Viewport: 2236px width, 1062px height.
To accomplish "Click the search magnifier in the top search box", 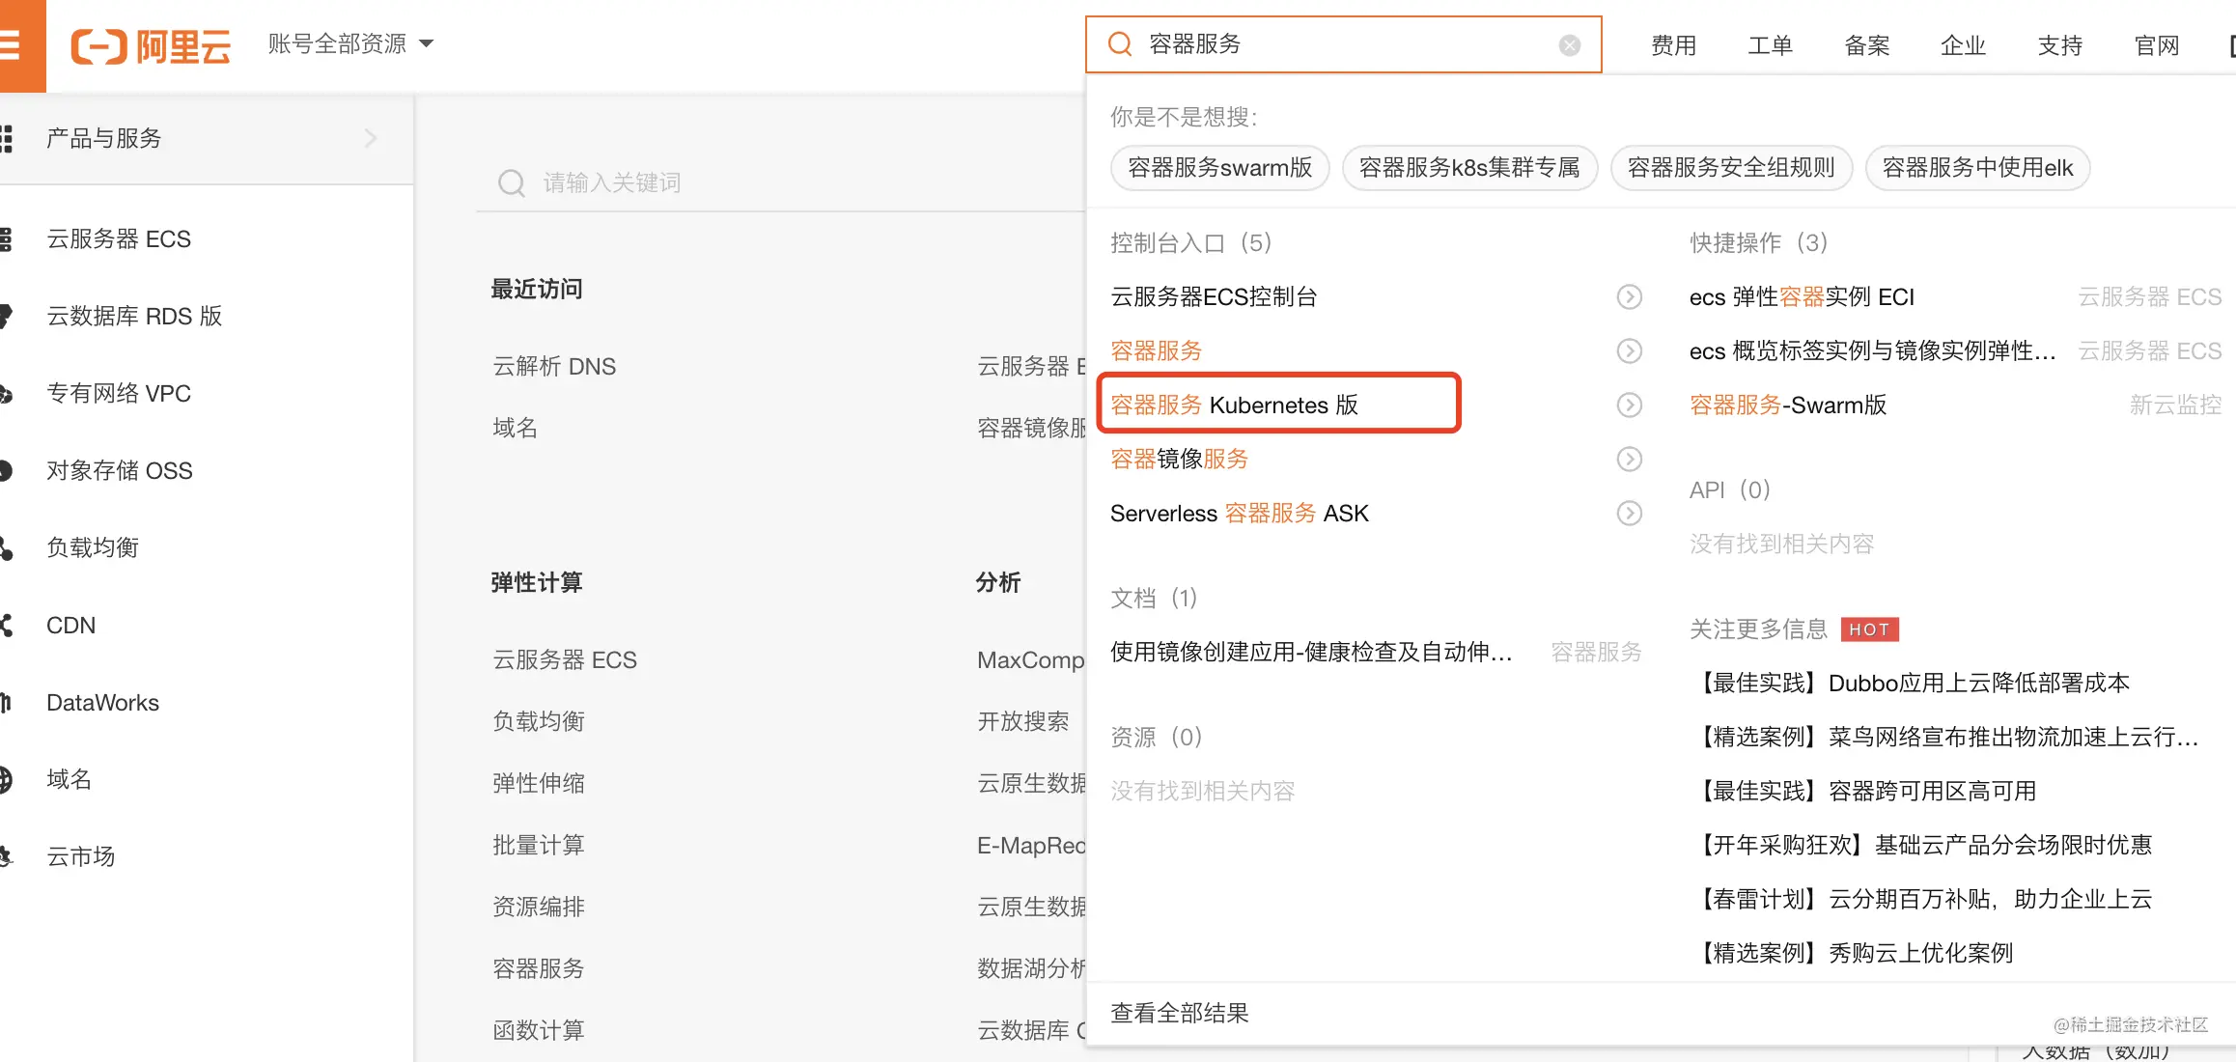I will click(1120, 44).
